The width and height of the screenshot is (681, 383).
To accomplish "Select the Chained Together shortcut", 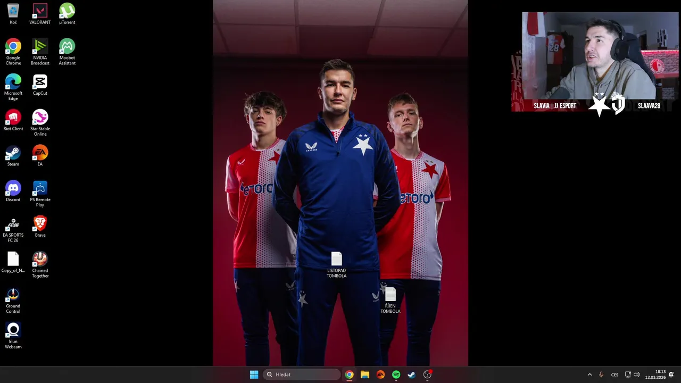I will pos(40,265).
